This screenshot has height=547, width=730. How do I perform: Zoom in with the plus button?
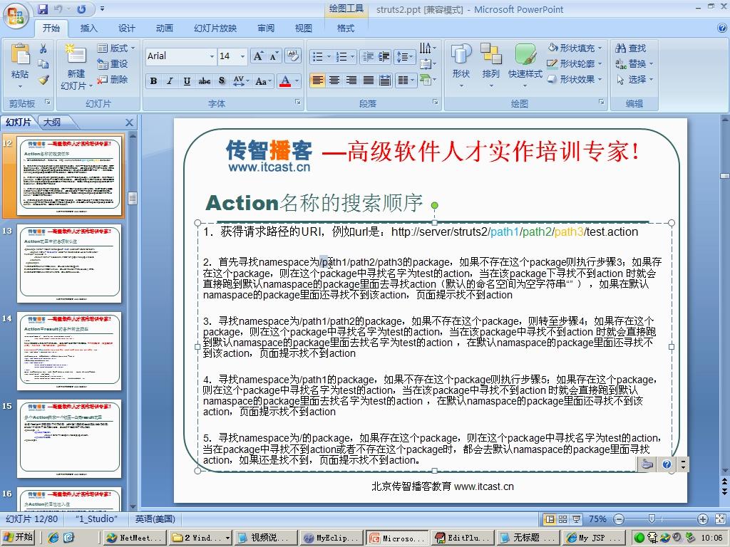click(702, 519)
